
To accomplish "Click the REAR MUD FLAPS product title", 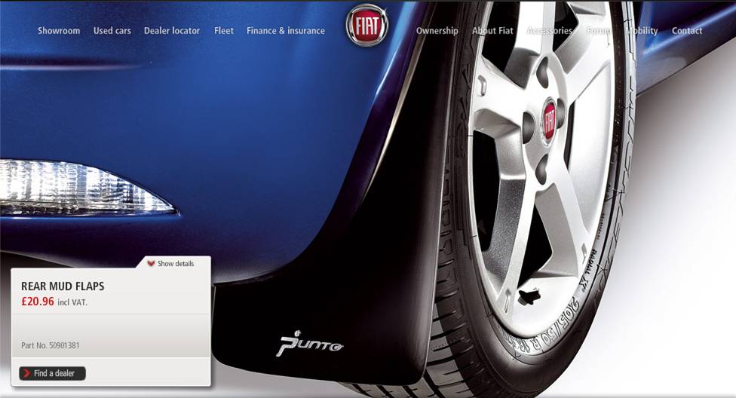I will click(x=63, y=286).
